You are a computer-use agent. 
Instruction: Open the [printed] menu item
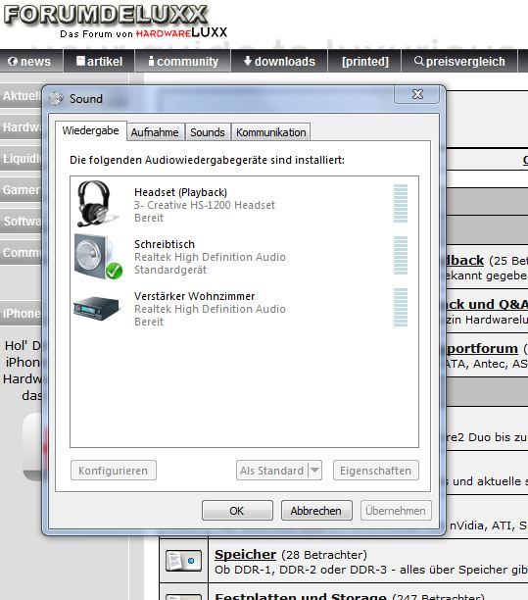[x=365, y=61]
